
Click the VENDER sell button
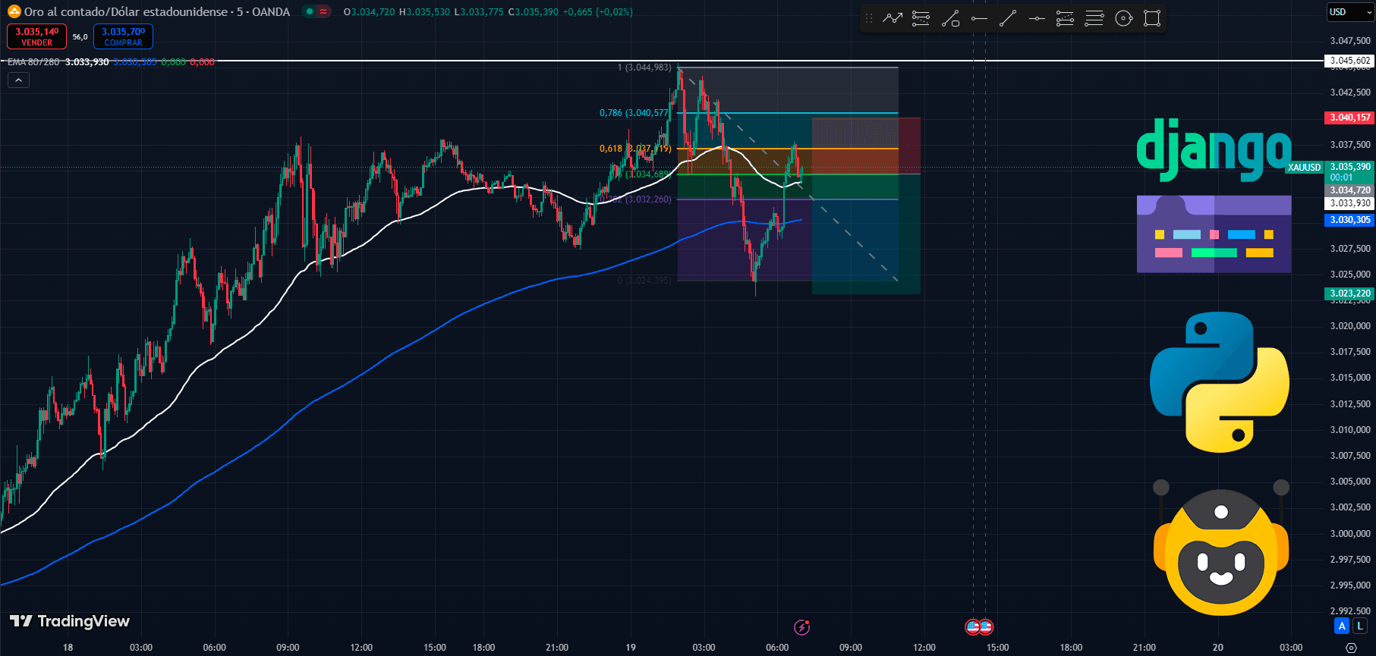[37, 36]
